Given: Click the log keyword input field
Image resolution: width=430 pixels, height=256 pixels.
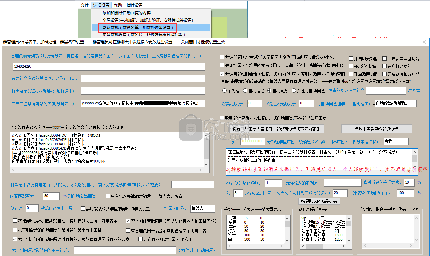Looking at the screenshot, I should pyautogui.click(x=143, y=79).
